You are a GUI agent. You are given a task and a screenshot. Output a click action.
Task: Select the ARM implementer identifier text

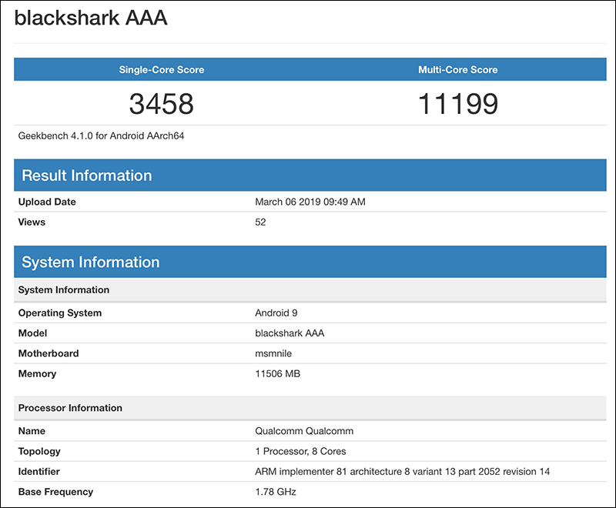pos(402,472)
